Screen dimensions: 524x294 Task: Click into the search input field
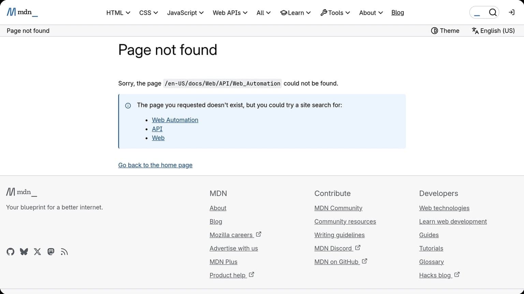(478, 13)
